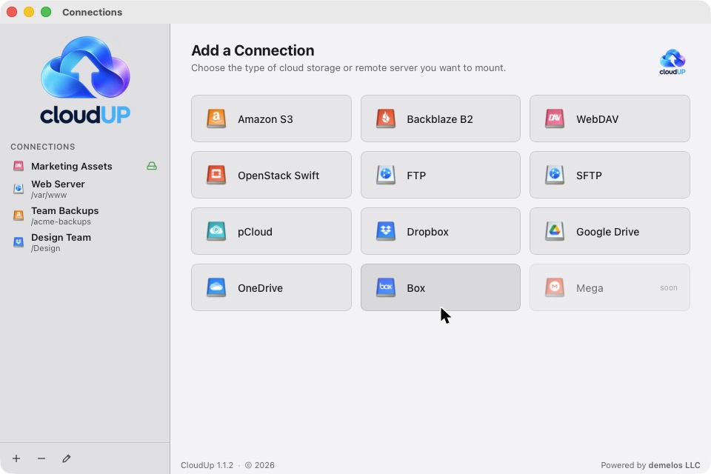Click the /Design path text
The image size is (711, 474).
pyautogui.click(x=46, y=248)
